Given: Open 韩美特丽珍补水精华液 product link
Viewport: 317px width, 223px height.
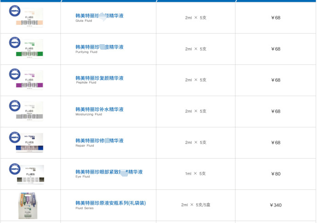Looking at the screenshot, I should pyautogui.click(x=100, y=109).
